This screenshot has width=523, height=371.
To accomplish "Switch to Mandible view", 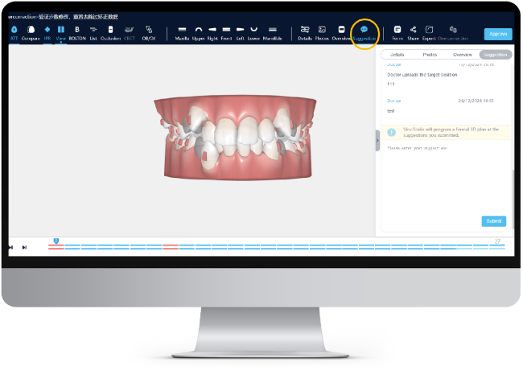I will coord(274,31).
